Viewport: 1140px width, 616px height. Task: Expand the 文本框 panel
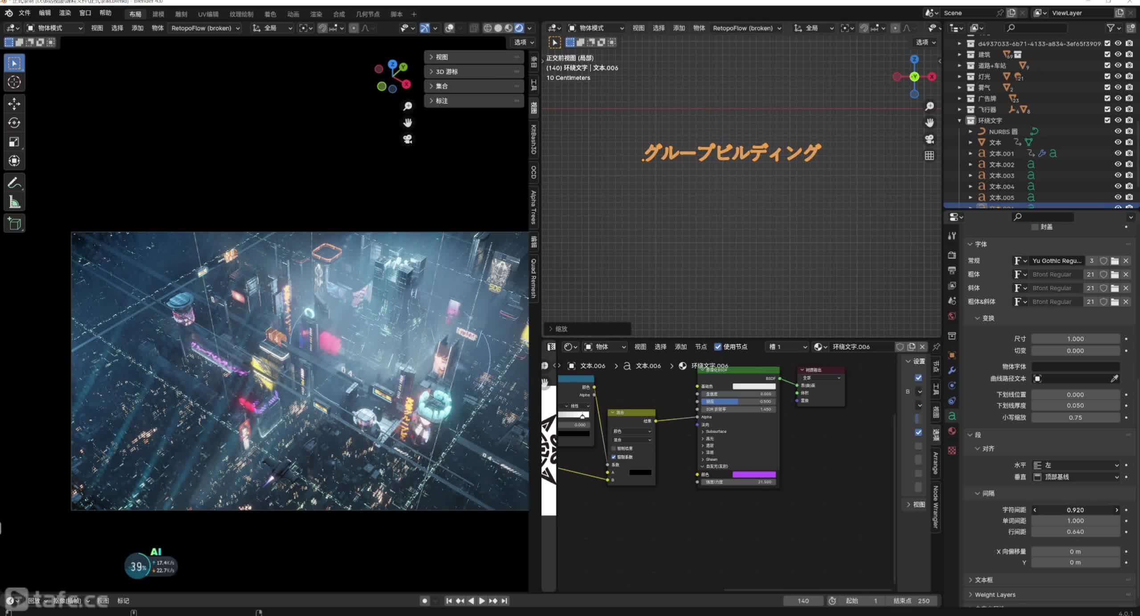983,580
